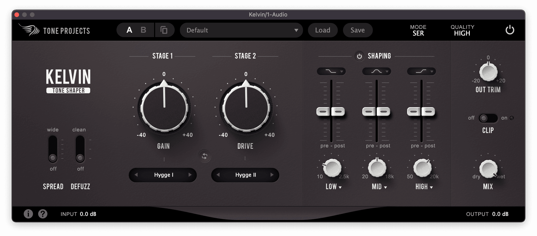The height and width of the screenshot is (236, 537).
Task: Open the help question mark icon
Action: (x=43, y=214)
